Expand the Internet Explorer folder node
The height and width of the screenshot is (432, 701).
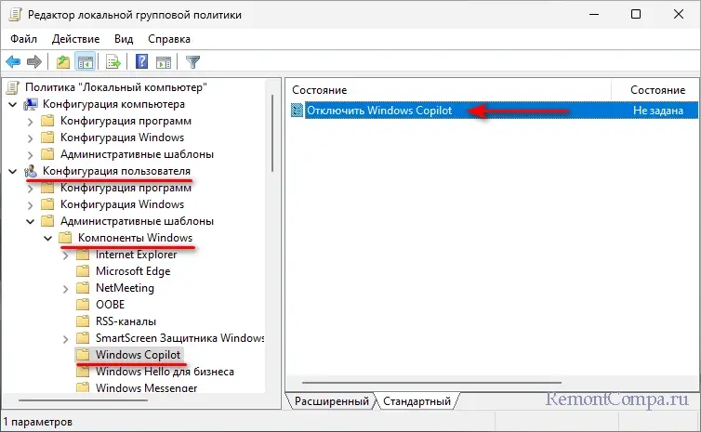coord(65,255)
